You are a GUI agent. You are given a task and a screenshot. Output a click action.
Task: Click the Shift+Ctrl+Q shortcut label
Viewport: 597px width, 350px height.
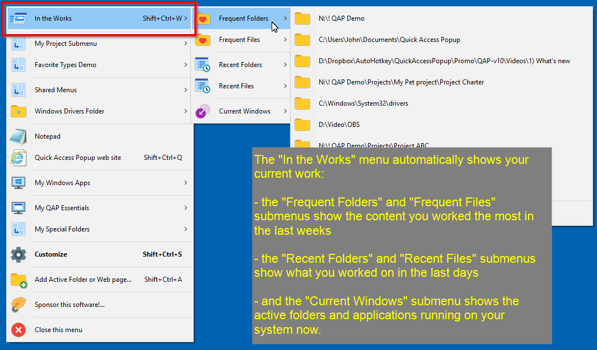163,158
